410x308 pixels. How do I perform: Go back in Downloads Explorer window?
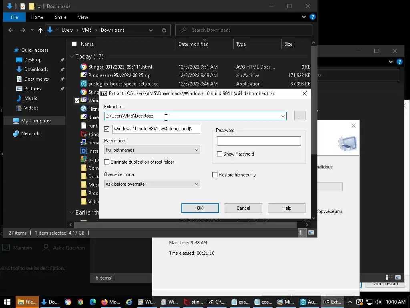pyautogui.click(x=11, y=30)
